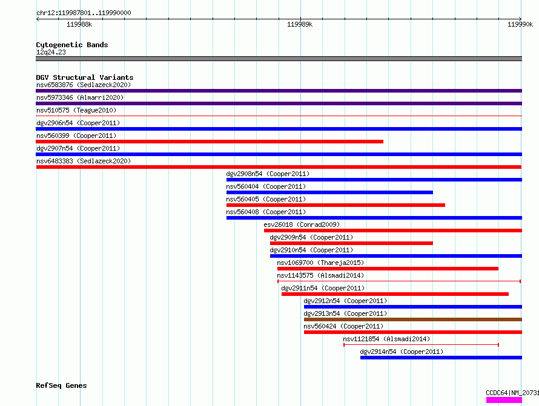The width and height of the screenshot is (539, 406).
Task: Open the dgv2912n54 (Cooper2011) label
Action: coord(345,301)
